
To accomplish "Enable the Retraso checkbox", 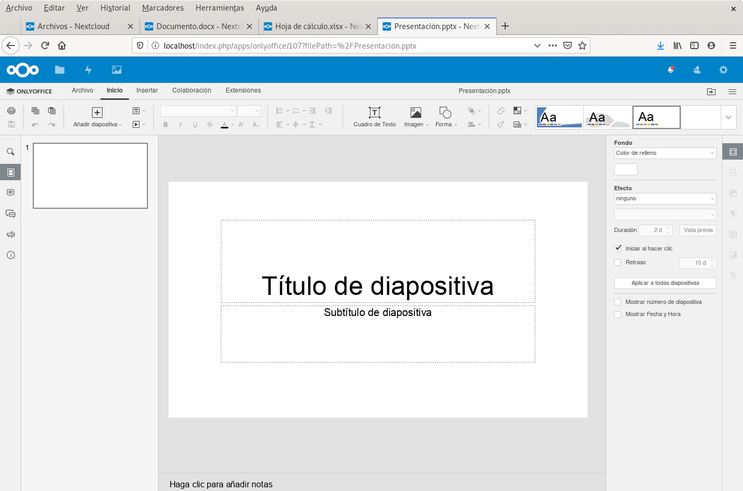I will (x=618, y=263).
